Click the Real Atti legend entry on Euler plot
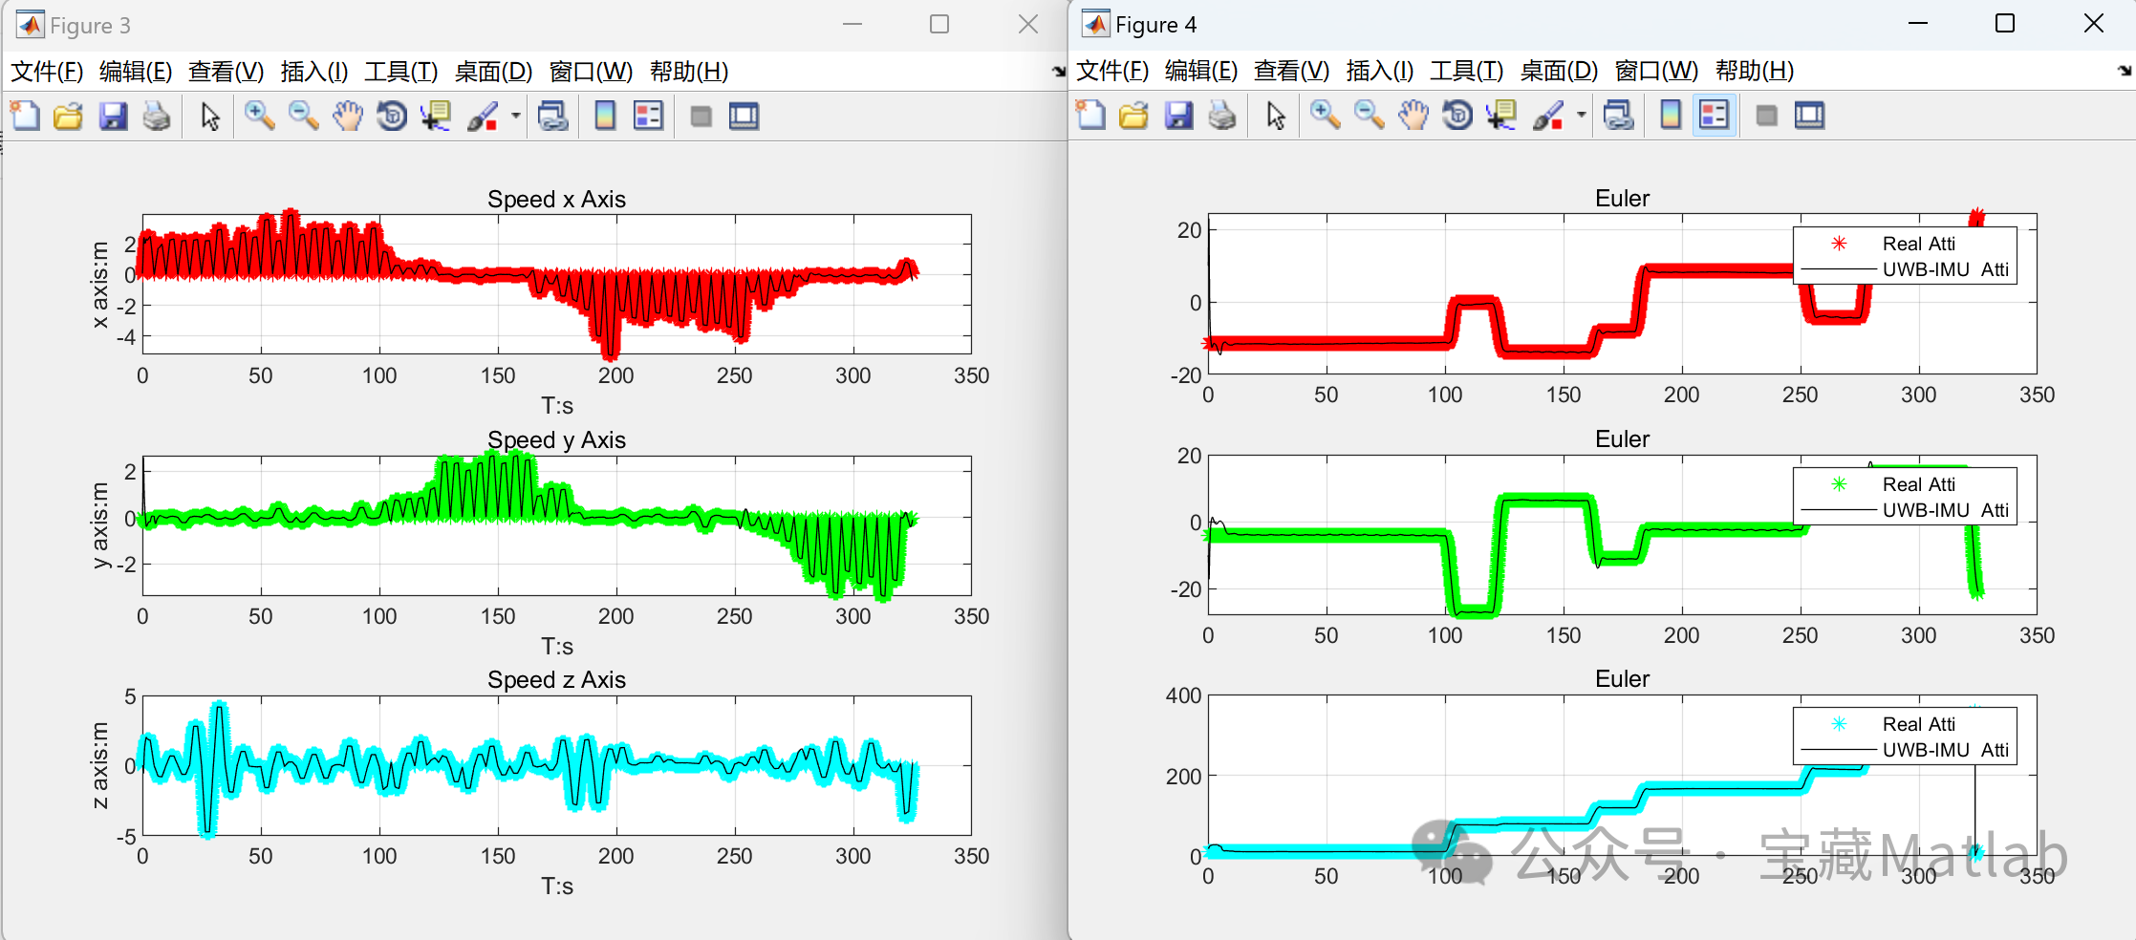Image resolution: width=2136 pixels, height=940 pixels. coord(1919,244)
